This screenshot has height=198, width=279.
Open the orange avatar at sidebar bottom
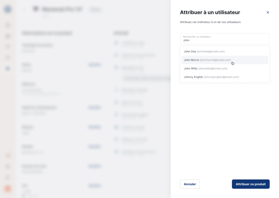[8, 189]
